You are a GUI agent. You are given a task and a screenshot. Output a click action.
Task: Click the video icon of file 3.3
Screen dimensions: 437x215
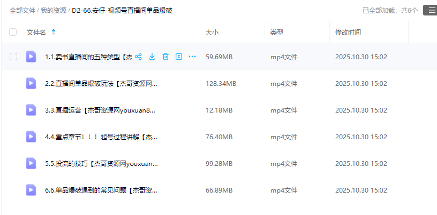click(x=31, y=110)
